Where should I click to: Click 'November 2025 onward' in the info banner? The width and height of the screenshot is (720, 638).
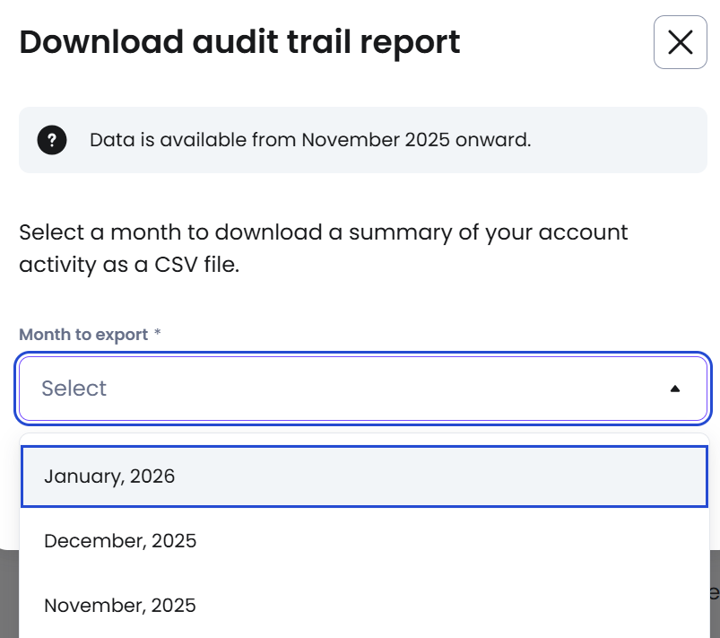416,140
